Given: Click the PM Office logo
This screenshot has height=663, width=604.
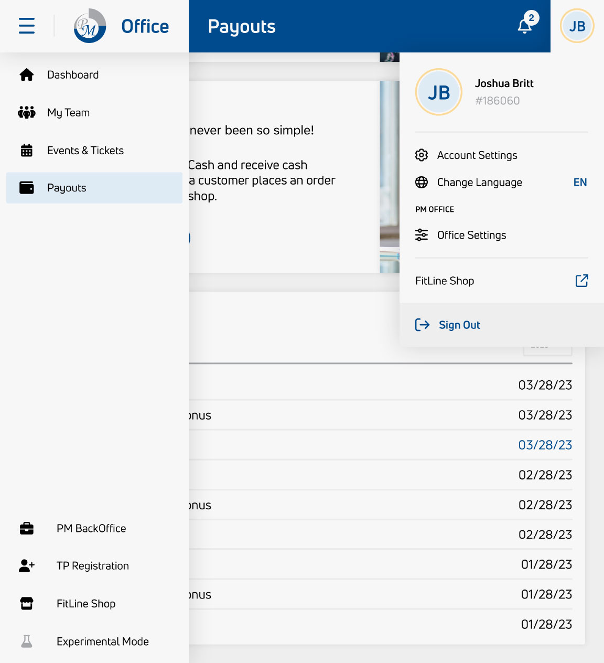Looking at the screenshot, I should click(x=90, y=26).
